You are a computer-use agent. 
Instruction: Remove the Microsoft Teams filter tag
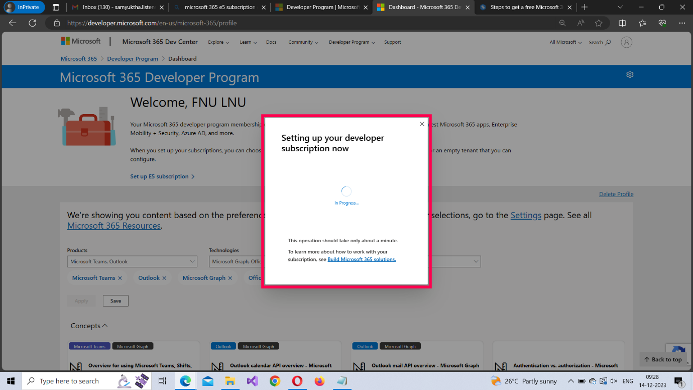pos(120,278)
